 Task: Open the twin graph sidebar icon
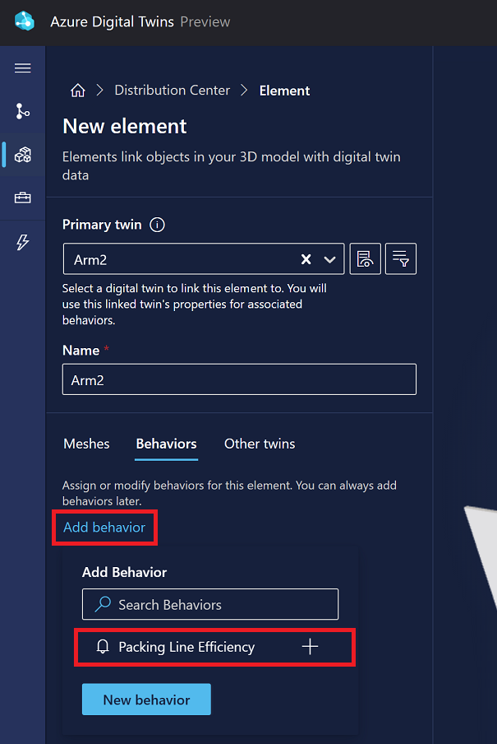click(23, 111)
